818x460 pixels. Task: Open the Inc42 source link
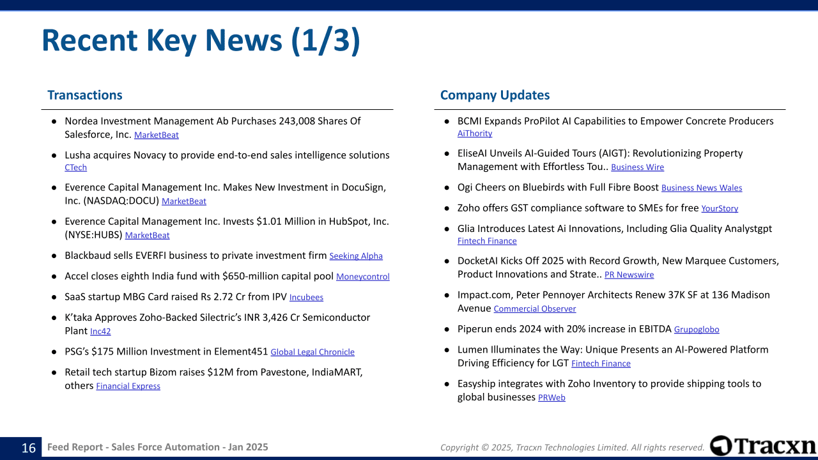pyautogui.click(x=100, y=332)
